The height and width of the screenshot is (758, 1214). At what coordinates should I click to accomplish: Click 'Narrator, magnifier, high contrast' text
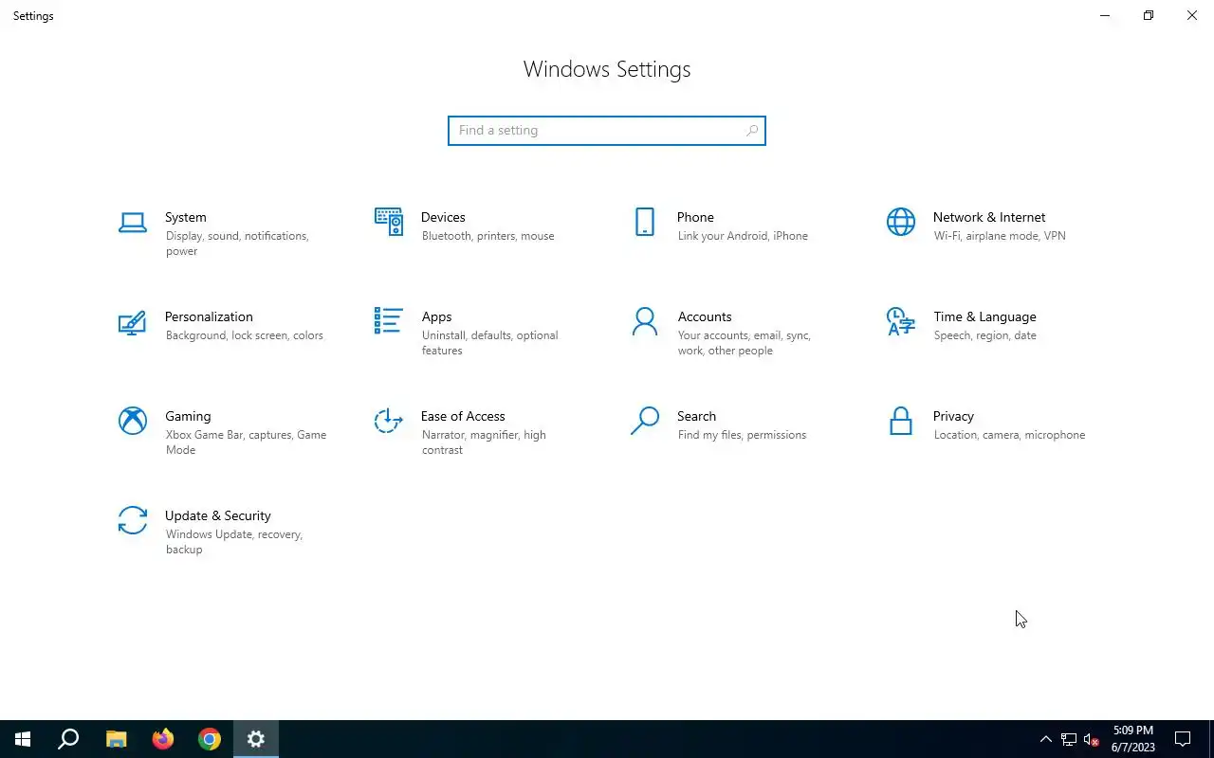[x=484, y=442]
